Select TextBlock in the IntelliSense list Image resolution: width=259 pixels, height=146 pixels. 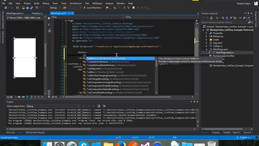(x=121, y=58)
